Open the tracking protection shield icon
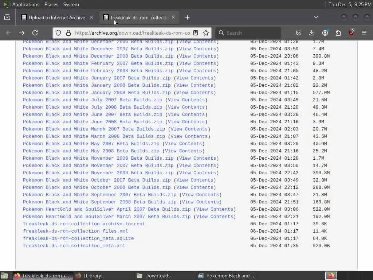 coord(58,33)
